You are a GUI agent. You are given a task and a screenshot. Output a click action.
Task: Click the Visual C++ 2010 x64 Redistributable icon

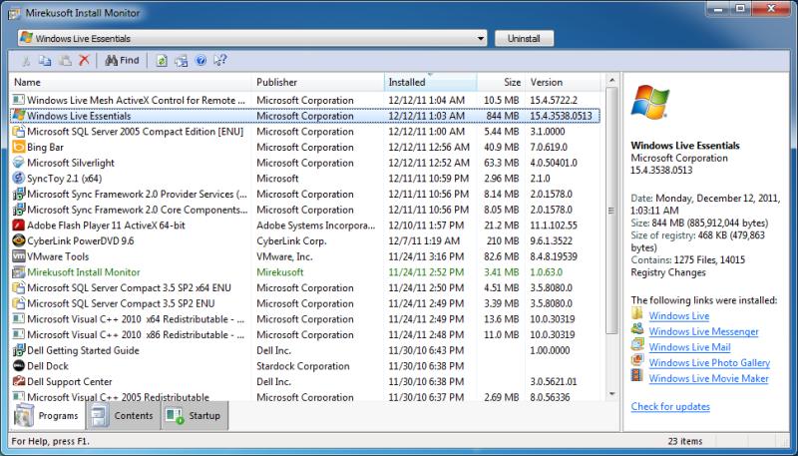[x=19, y=319]
